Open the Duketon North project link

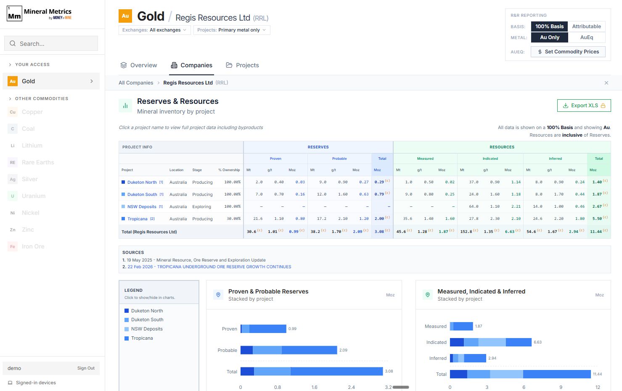[142, 182]
